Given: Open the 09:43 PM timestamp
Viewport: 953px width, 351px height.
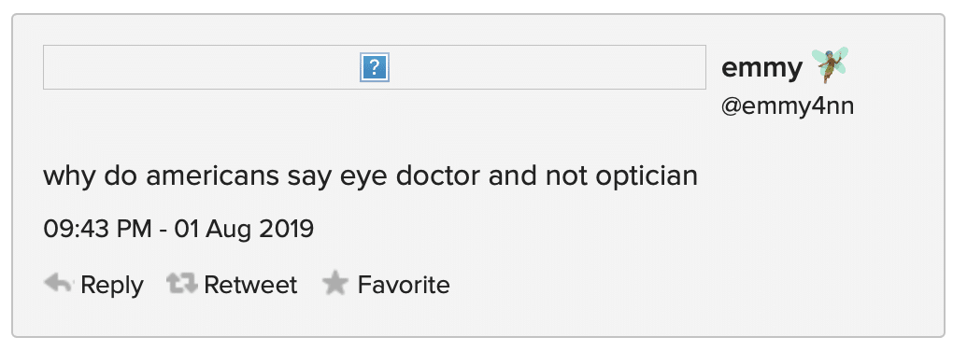Looking at the screenshot, I should (97, 229).
